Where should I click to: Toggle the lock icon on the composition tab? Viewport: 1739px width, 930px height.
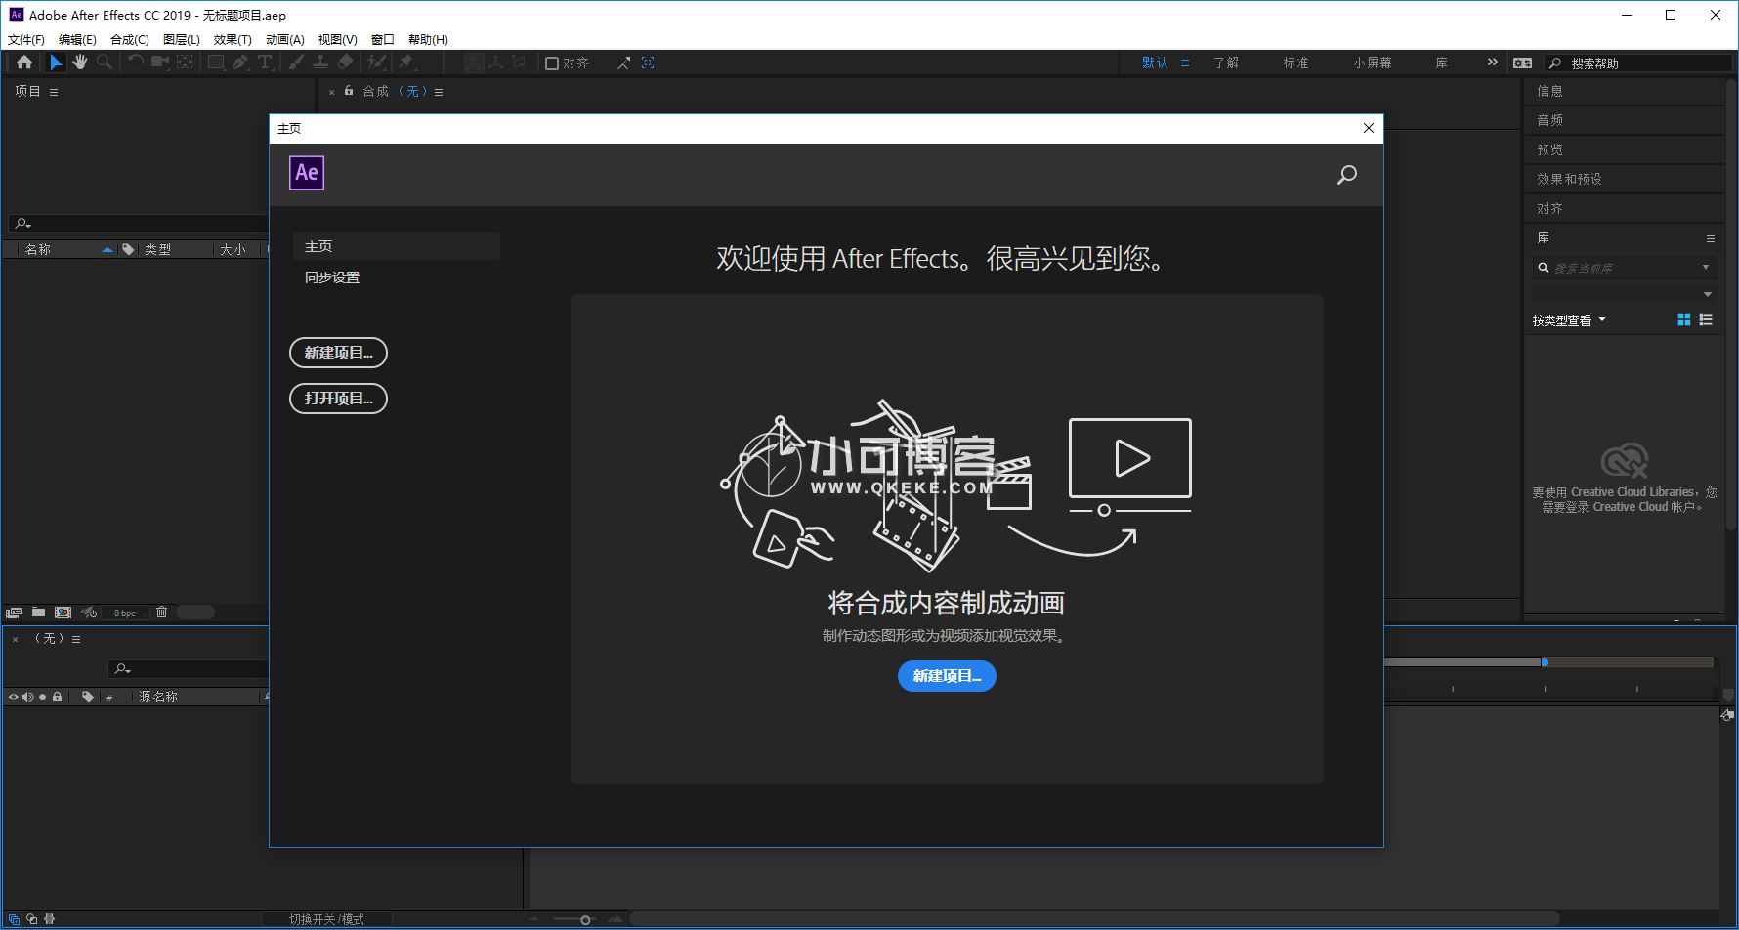pos(349,91)
